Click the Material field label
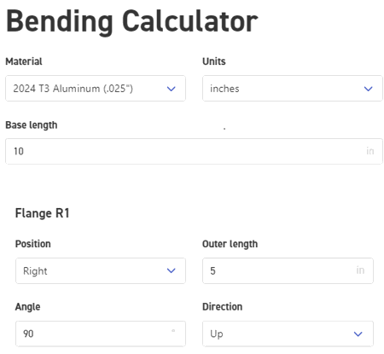This screenshot has width=384, height=354. (x=24, y=61)
